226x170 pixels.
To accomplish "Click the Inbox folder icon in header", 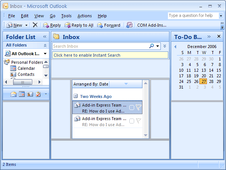I will coord(56,37).
